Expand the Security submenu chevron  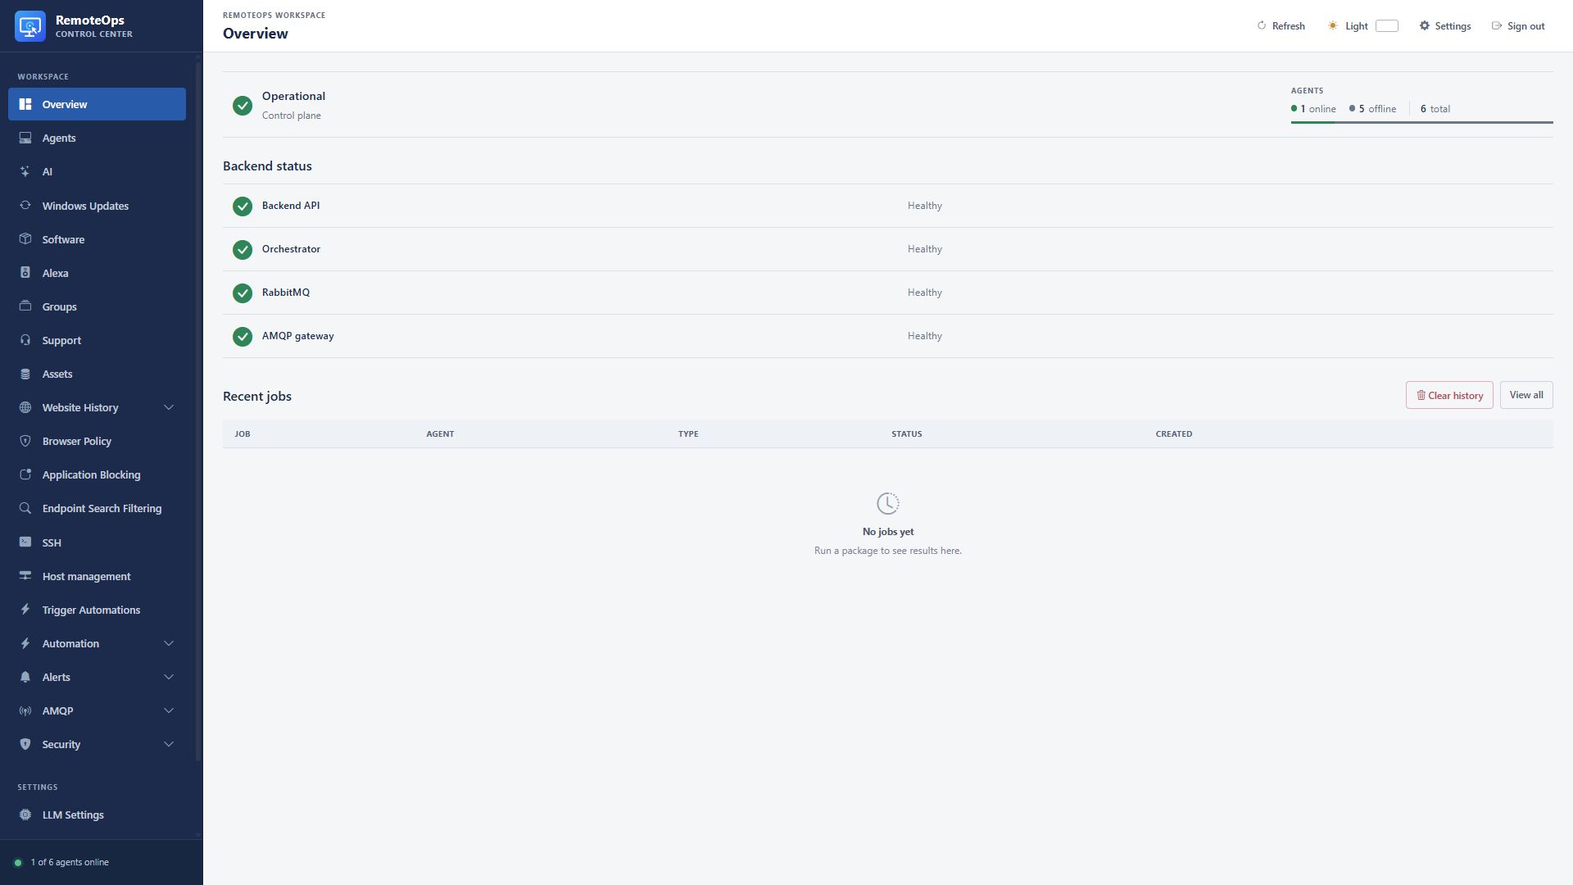point(169,744)
